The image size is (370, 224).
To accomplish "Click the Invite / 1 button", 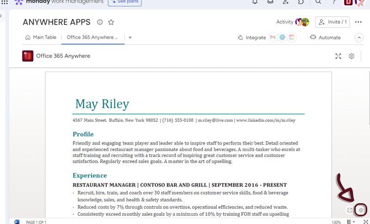I will point(332,22).
